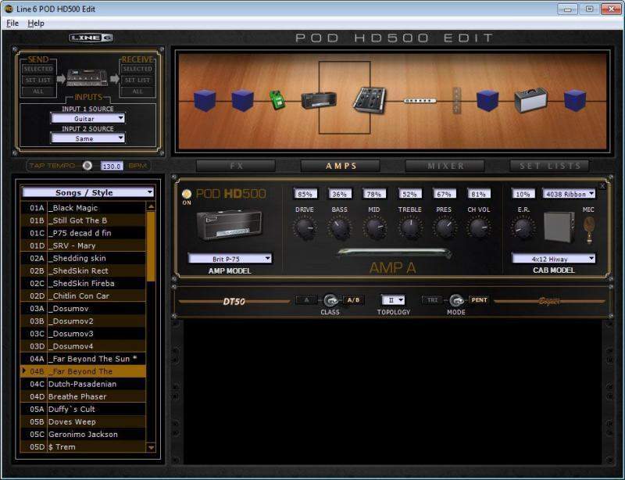Click the amp head block in signal chain
The width and height of the screenshot is (625, 480).
[x=319, y=100]
